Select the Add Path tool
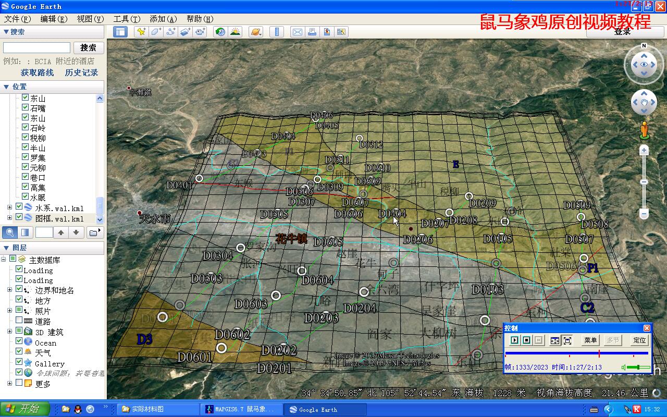The height and width of the screenshot is (417, 667). tap(171, 32)
